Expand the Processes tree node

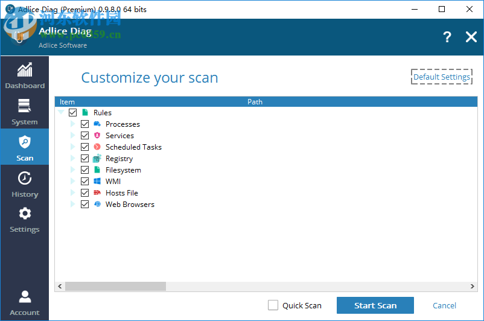pos(72,124)
